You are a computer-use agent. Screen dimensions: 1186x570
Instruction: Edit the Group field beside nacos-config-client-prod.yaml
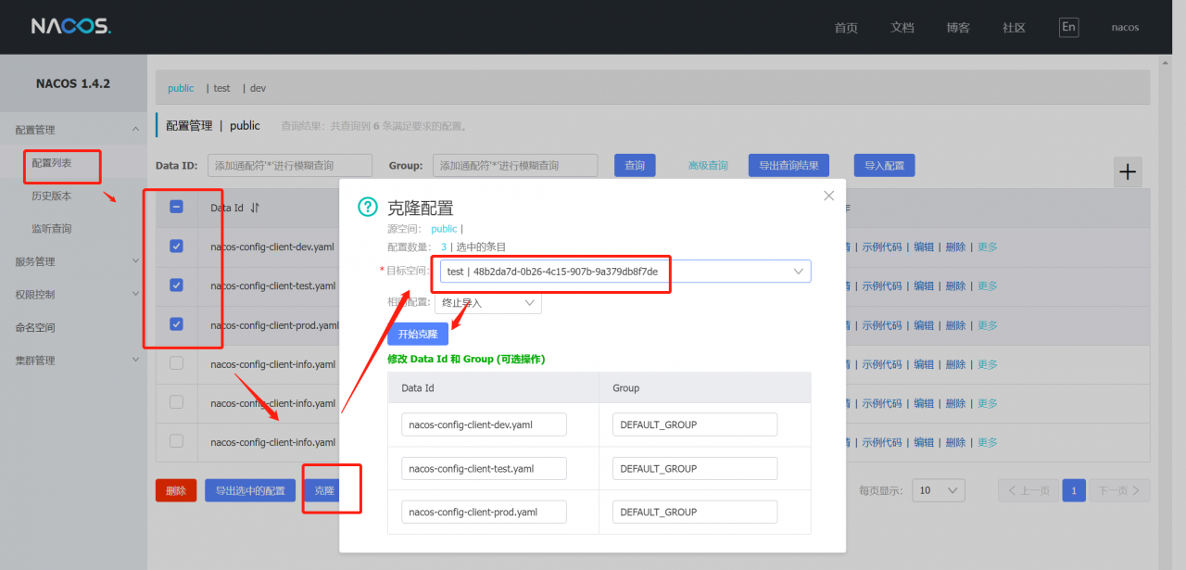(695, 512)
